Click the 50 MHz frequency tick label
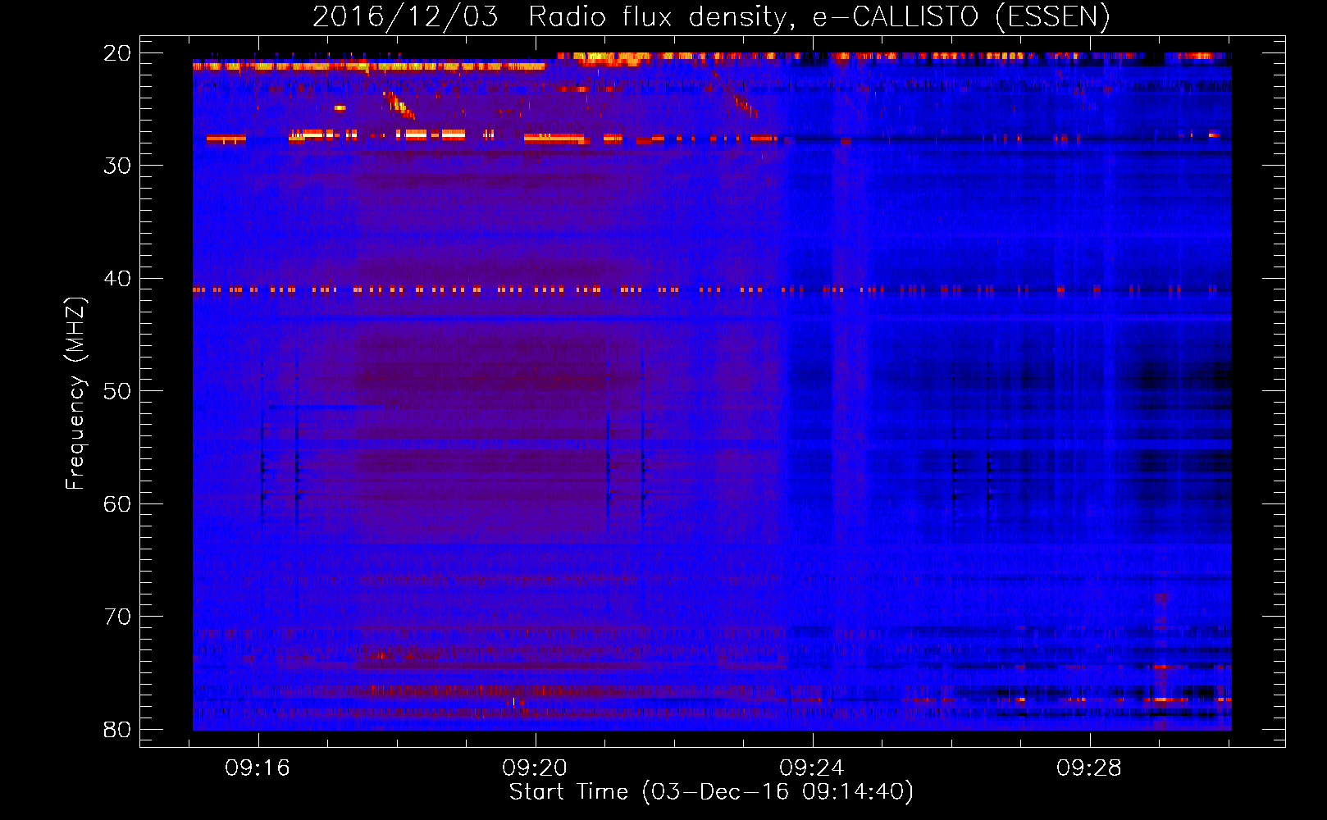Screen dimensions: 1327x820 click(117, 391)
